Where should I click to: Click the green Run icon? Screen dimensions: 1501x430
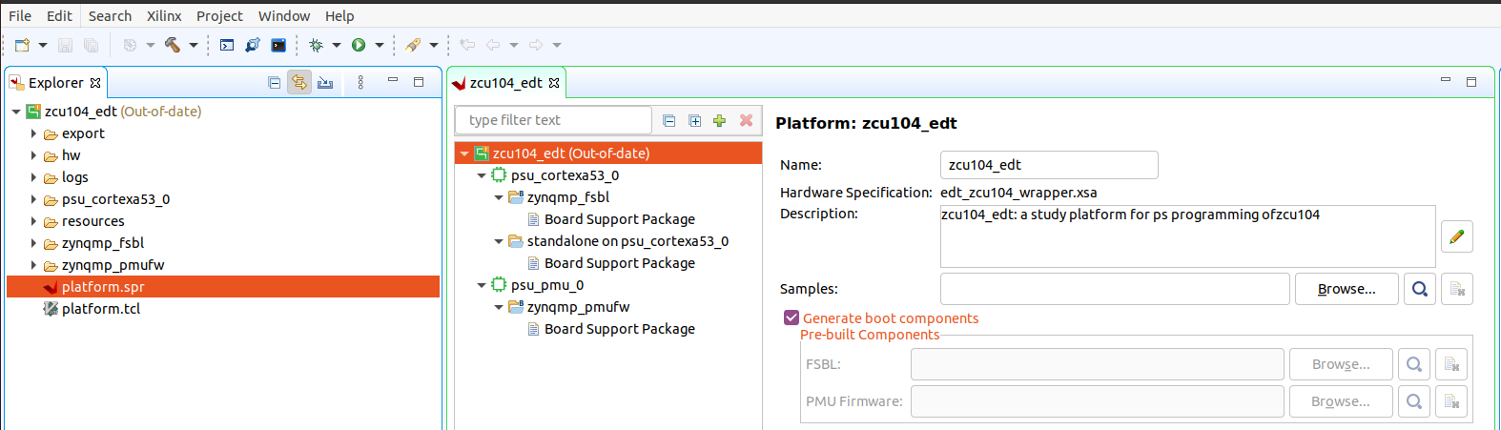[359, 45]
